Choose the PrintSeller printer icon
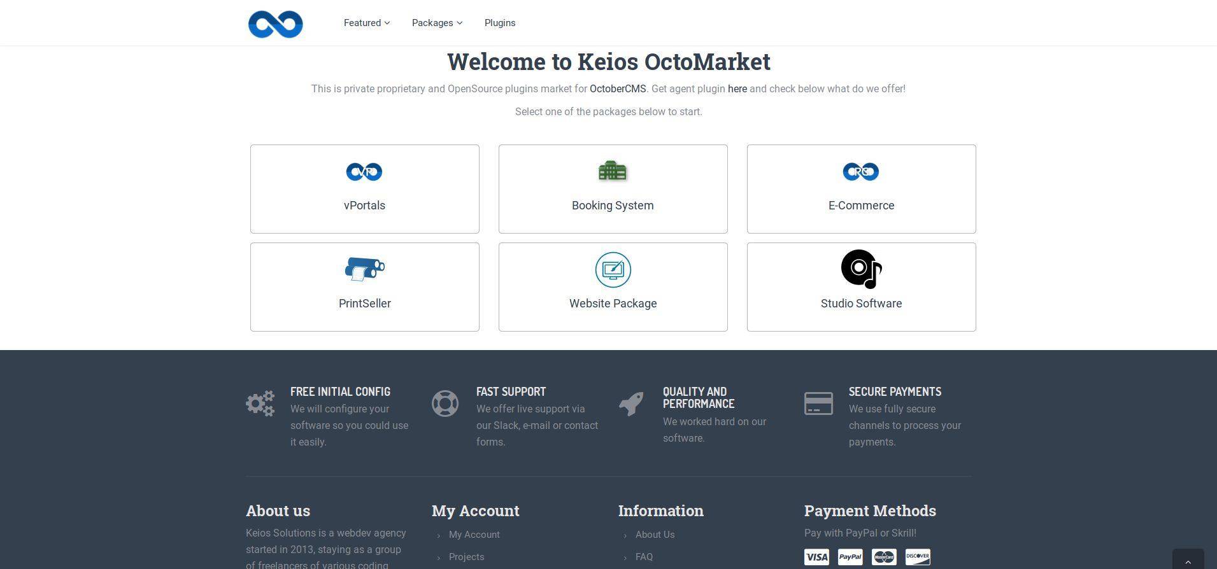The image size is (1217, 569). click(364, 269)
